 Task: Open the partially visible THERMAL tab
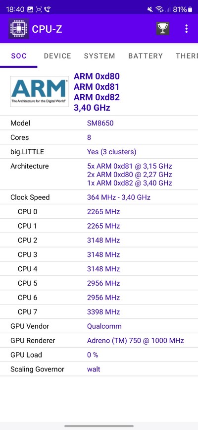coord(187,56)
